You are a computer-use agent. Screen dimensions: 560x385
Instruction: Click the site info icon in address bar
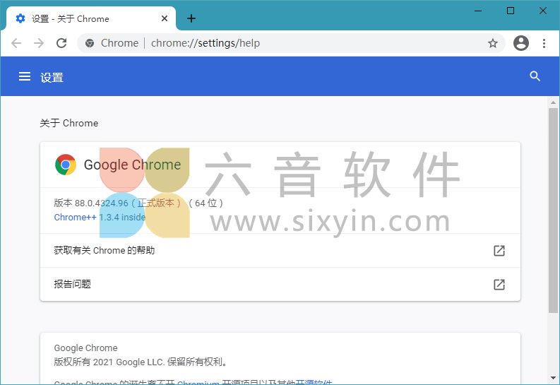[90, 43]
